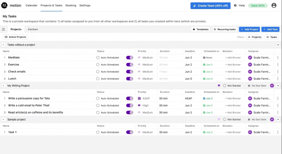Select the Projects view tab

tap(16, 29)
